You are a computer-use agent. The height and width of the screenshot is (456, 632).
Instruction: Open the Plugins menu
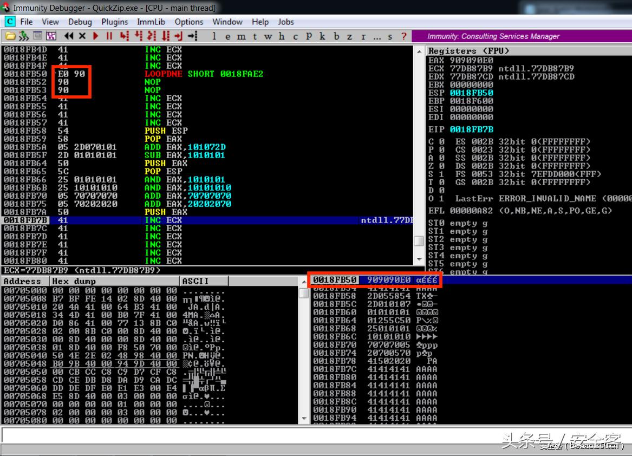pyautogui.click(x=114, y=22)
